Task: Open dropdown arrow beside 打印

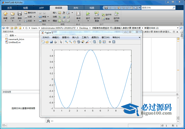Action: coord(34,21)
